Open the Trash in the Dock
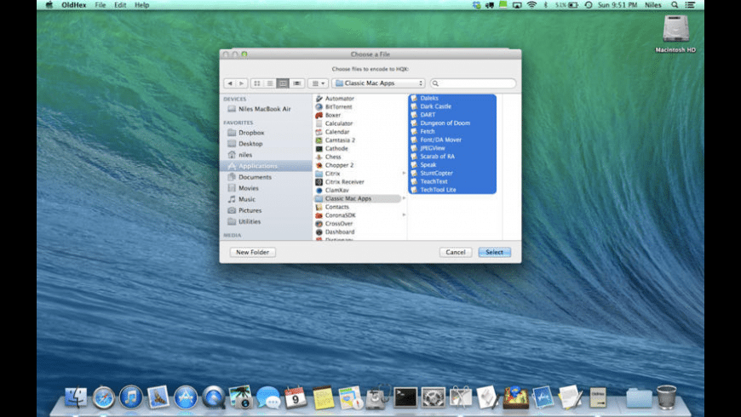741x417 pixels. pyautogui.click(x=666, y=397)
